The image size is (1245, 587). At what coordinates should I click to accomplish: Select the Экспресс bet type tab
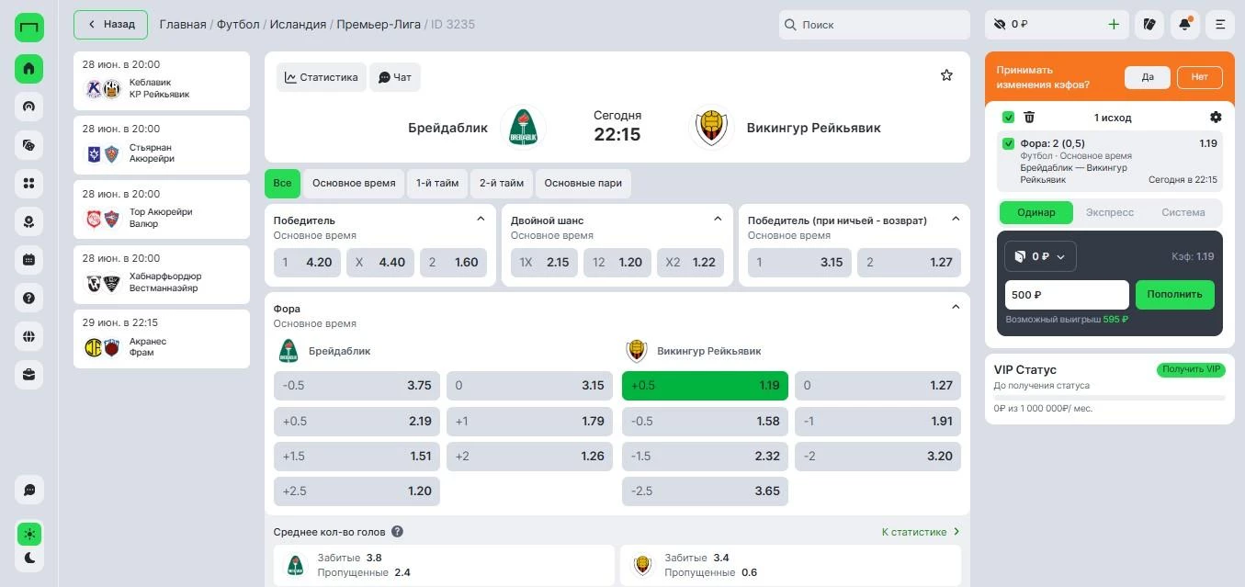pyautogui.click(x=1110, y=212)
